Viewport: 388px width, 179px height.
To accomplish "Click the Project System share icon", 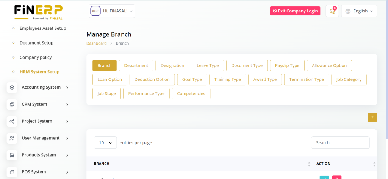I will (x=12, y=122).
